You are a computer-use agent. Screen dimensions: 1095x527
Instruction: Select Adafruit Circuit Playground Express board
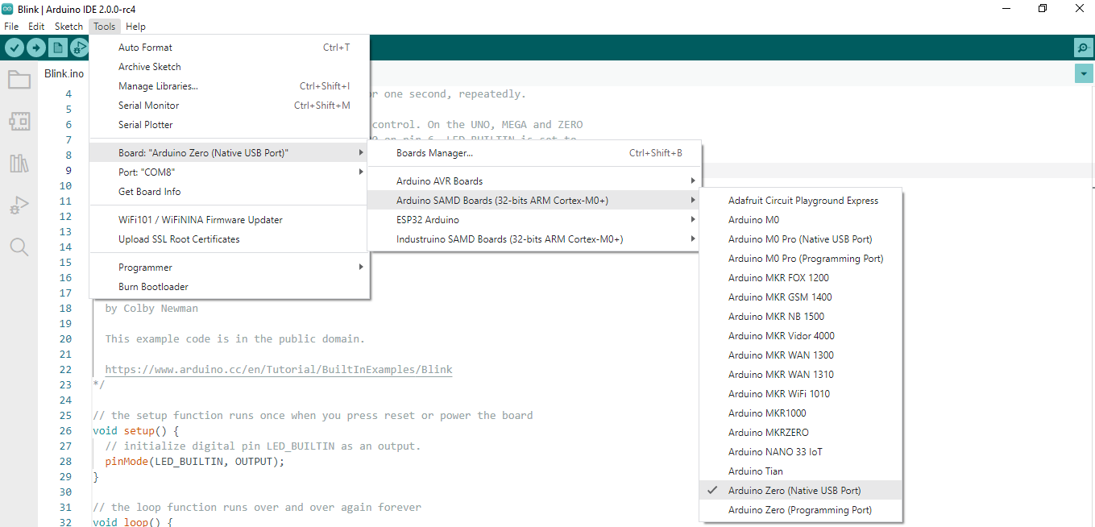coord(801,201)
